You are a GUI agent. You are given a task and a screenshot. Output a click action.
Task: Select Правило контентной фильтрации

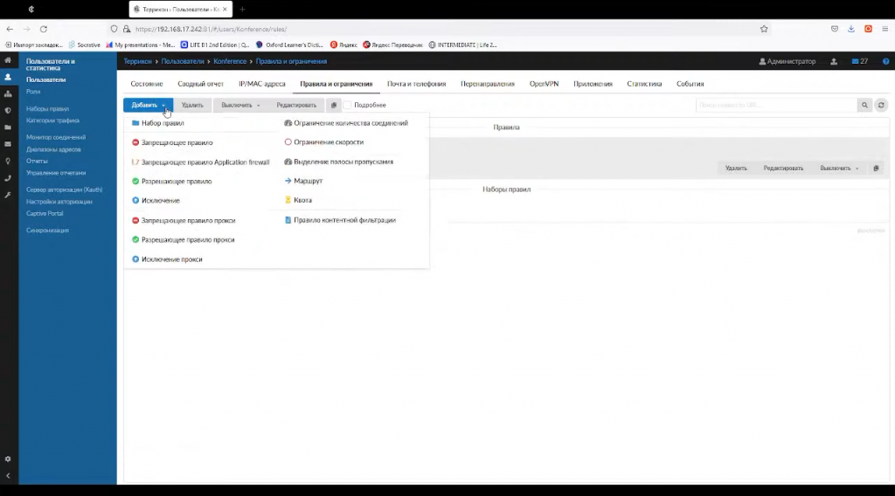click(340, 220)
